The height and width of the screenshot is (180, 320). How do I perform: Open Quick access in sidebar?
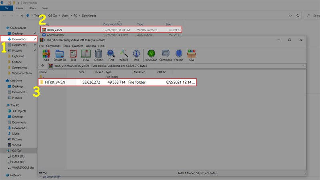coord(18,28)
